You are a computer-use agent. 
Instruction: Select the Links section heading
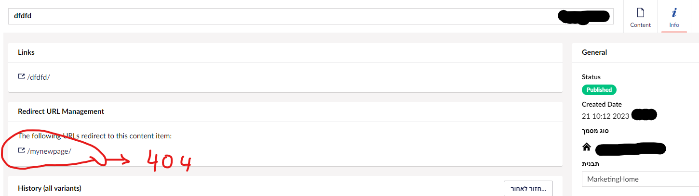tap(26, 52)
